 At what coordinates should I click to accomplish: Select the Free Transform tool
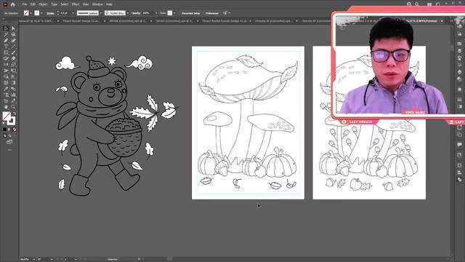13,71
